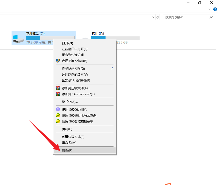Open the blue help question mark icon
This screenshot has height=185, width=218.
point(215,9)
